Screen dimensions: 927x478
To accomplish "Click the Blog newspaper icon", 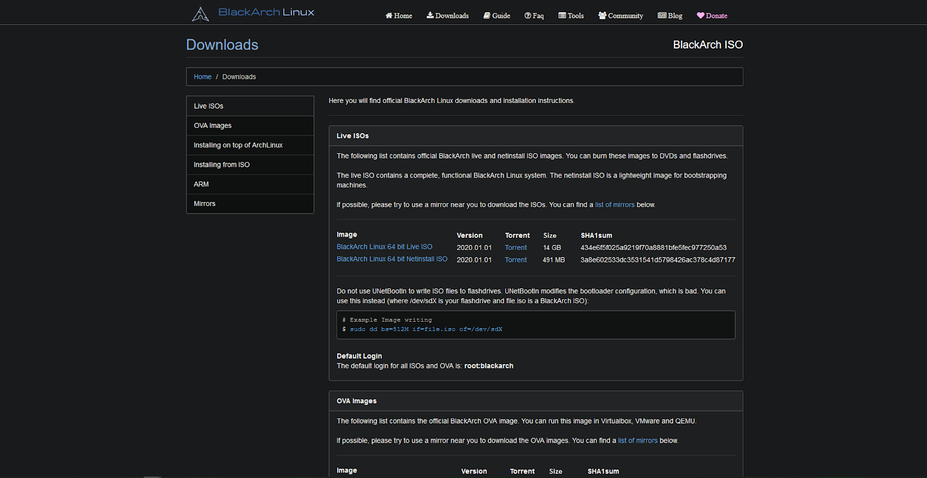I will pos(662,16).
